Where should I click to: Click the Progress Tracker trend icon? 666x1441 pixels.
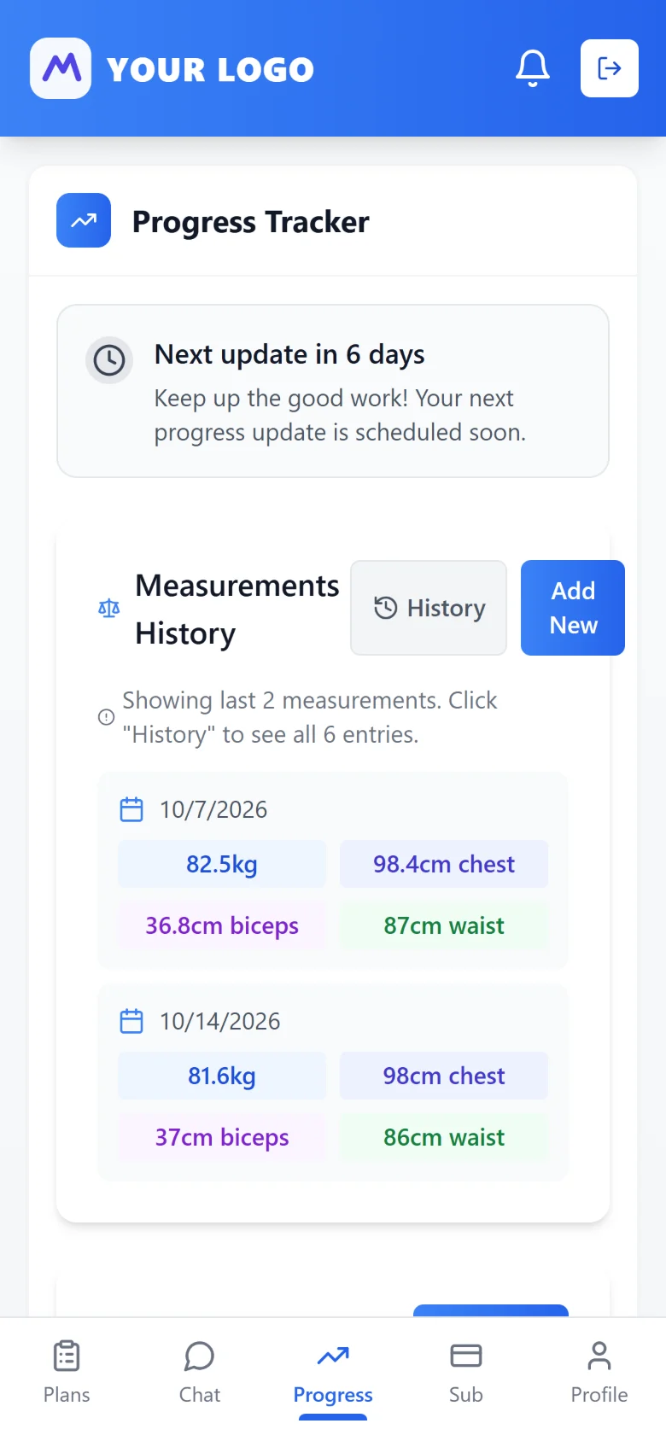[84, 220]
